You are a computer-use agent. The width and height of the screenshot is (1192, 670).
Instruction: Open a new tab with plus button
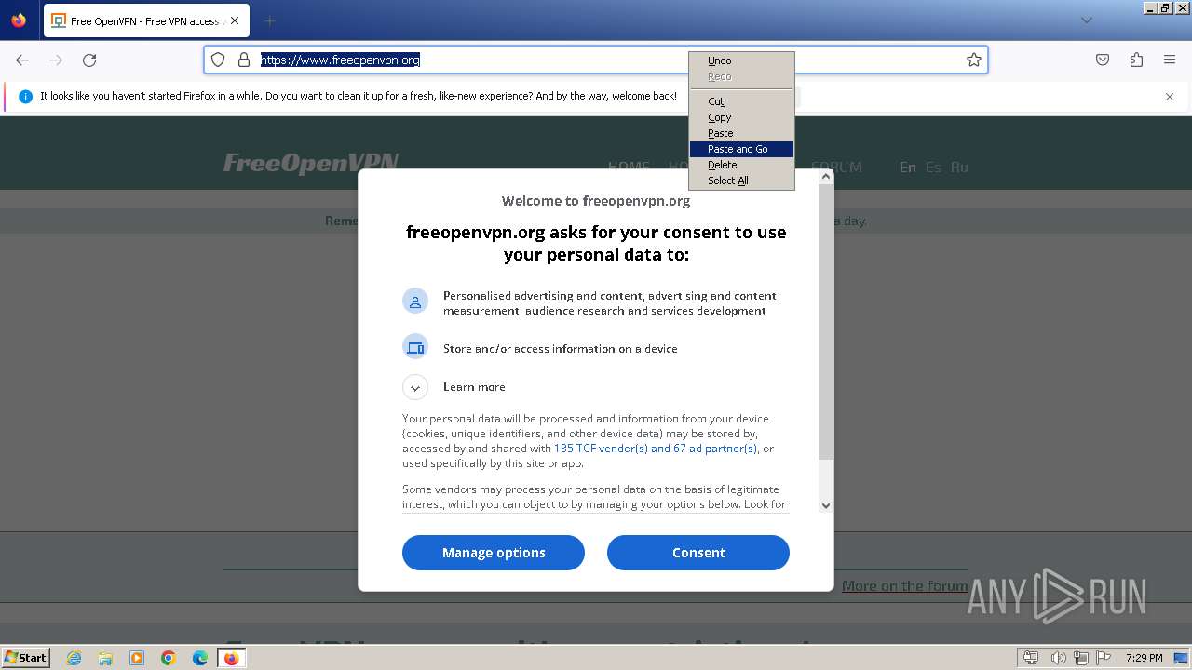pos(269,20)
